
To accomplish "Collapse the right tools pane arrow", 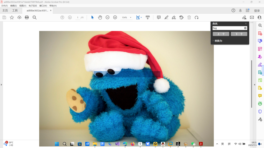I will point(254,85).
